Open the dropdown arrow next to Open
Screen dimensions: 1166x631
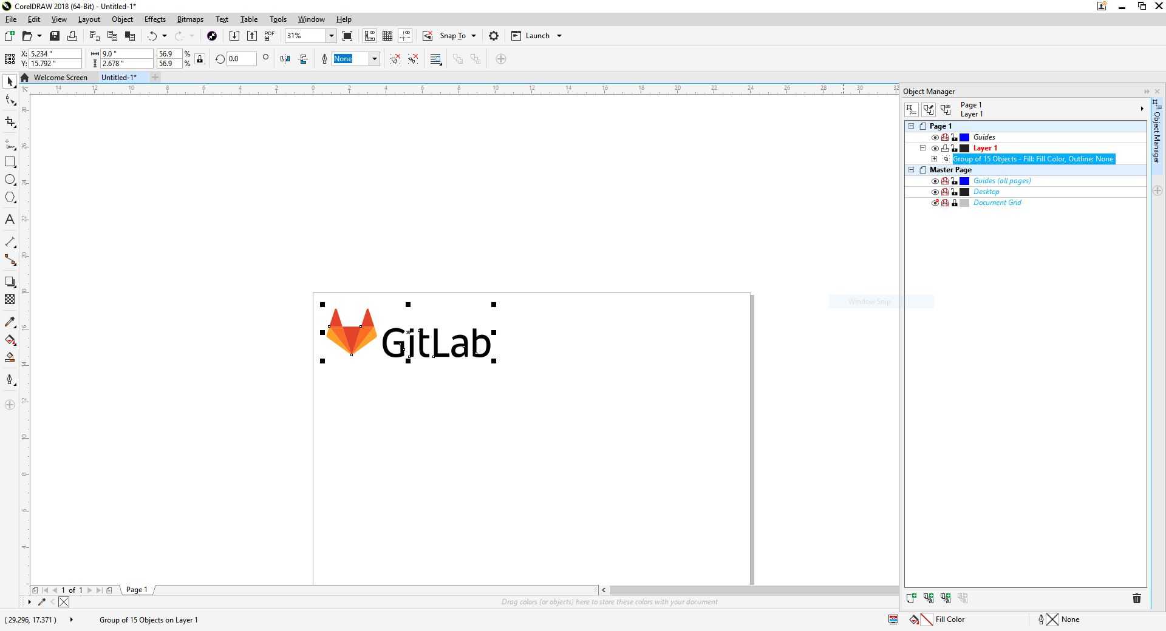point(39,36)
